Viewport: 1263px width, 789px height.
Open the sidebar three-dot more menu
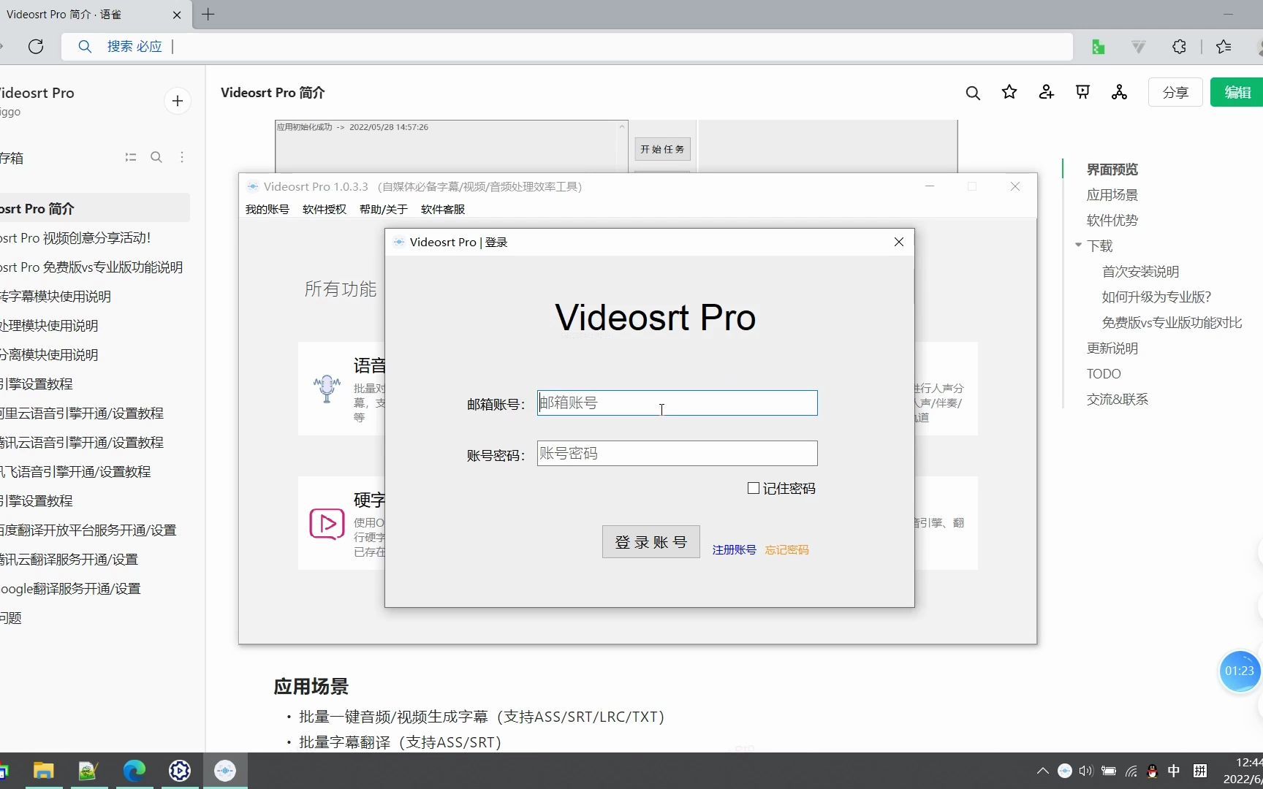pyautogui.click(x=182, y=157)
